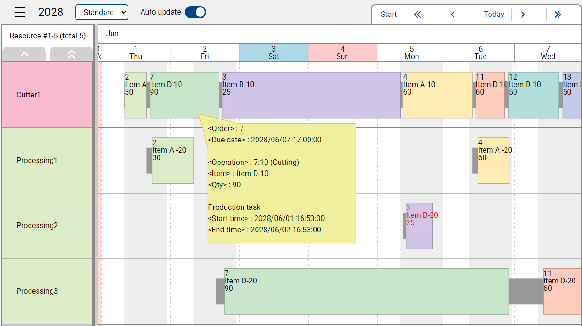Open the hamburger navigation menu
The image size is (582, 326).
pos(19,12)
